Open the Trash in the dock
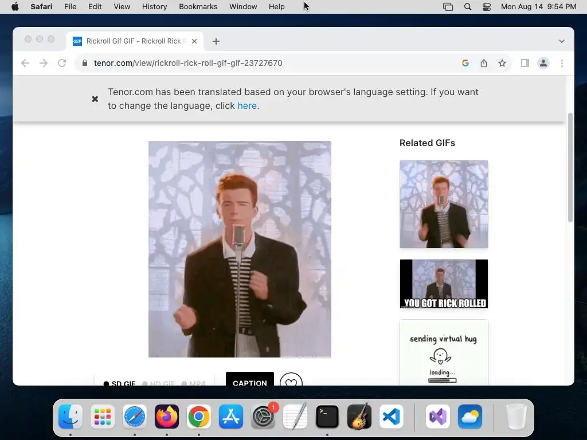The width and height of the screenshot is (587, 440). point(516,417)
